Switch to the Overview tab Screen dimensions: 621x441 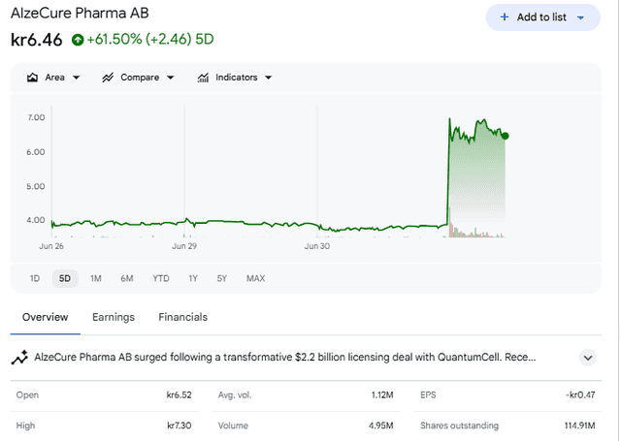tap(46, 317)
